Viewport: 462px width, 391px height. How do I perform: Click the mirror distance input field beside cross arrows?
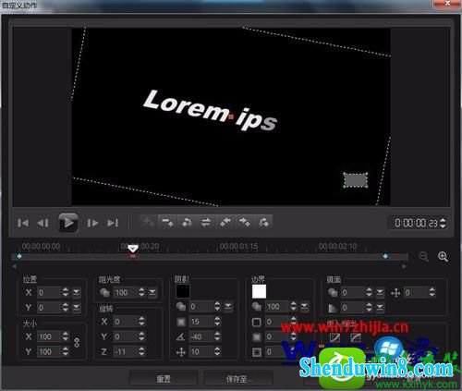pyautogui.click(x=416, y=292)
